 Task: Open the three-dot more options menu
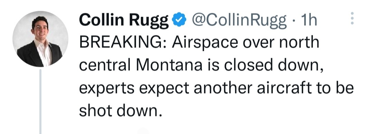pyautogui.click(x=352, y=18)
